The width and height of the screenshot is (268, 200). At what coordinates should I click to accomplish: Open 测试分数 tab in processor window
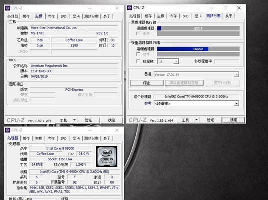92,138
